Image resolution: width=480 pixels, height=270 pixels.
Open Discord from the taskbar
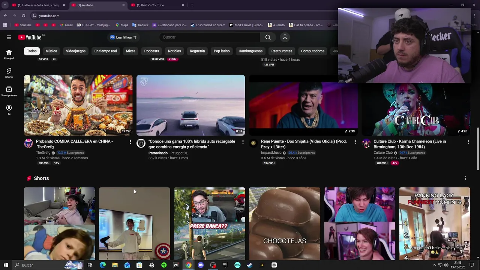pyautogui.click(x=201, y=265)
